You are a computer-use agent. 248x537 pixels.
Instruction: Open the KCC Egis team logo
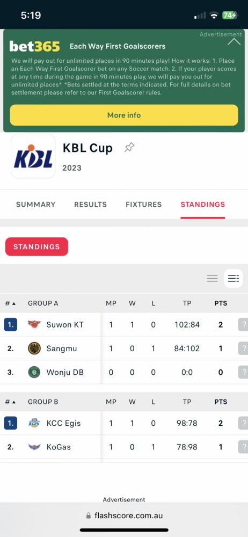click(x=34, y=423)
